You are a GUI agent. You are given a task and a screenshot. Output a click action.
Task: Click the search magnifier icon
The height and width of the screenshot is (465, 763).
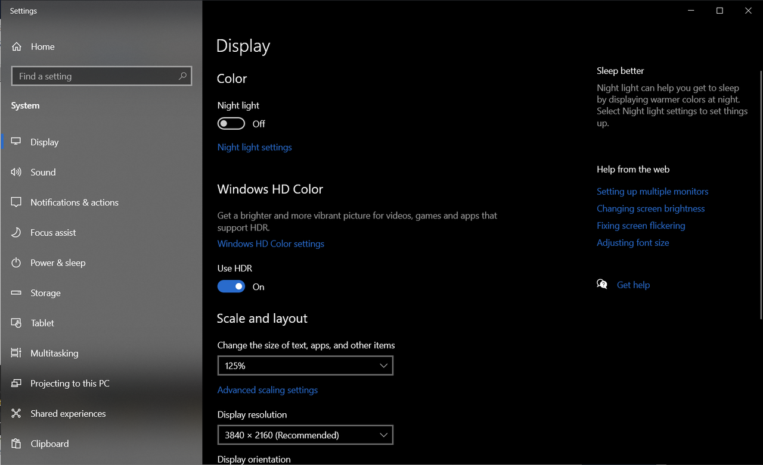(182, 76)
